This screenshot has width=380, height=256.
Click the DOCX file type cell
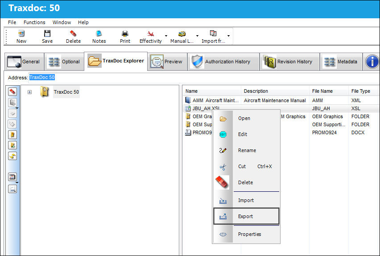coord(358,132)
